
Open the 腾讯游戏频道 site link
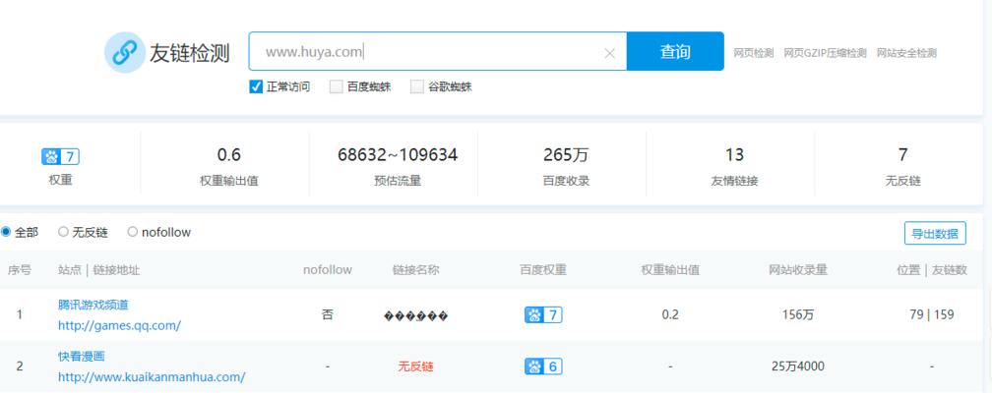pos(93,305)
